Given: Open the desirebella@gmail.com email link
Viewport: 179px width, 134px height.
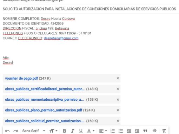Looking at the screenshot, I should point(61,38).
